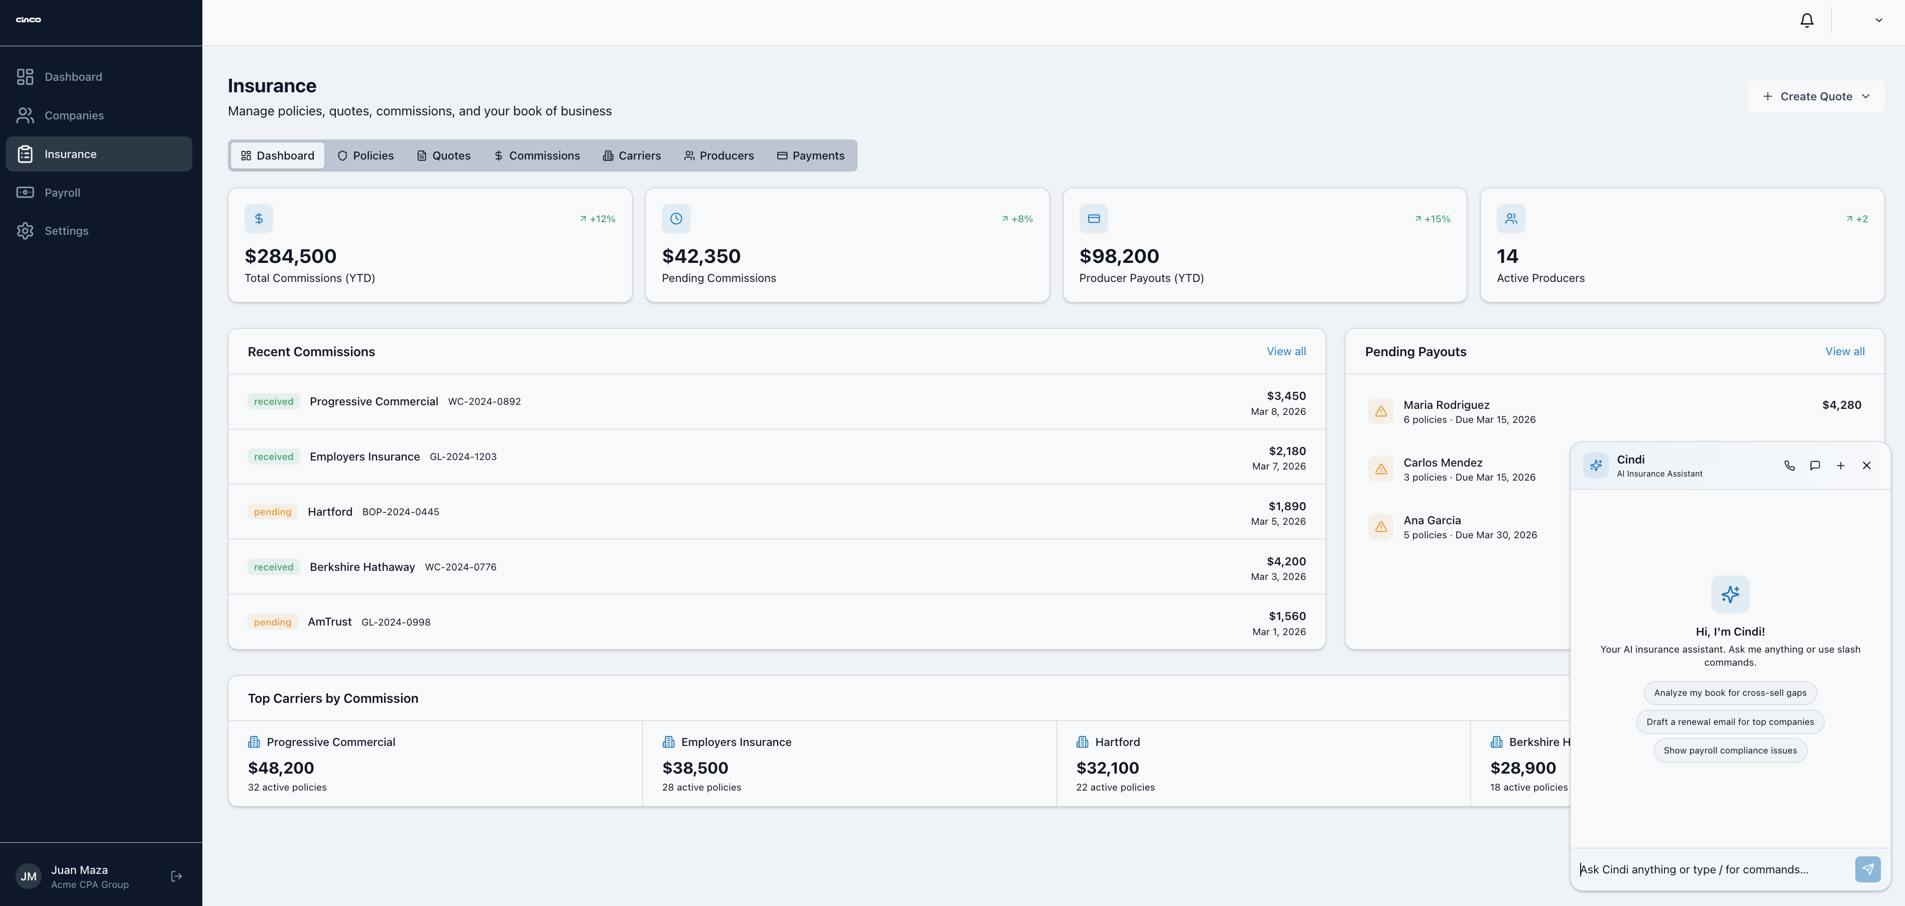The width and height of the screenshot is (1905, 906).
Task: Click the clock icon on Pending Commissions card
Action: tap(676, 219)
